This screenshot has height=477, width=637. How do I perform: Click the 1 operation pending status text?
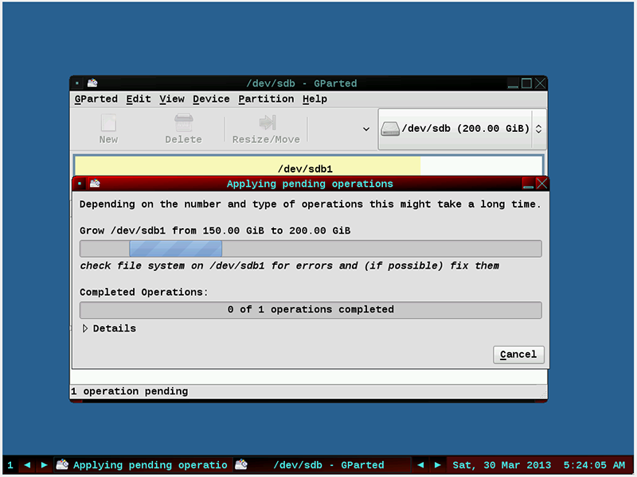(x=130, y=391)
